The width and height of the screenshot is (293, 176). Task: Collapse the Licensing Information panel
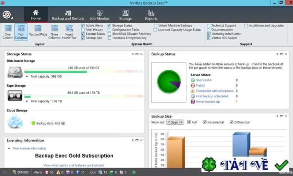[x=133, y=140]
